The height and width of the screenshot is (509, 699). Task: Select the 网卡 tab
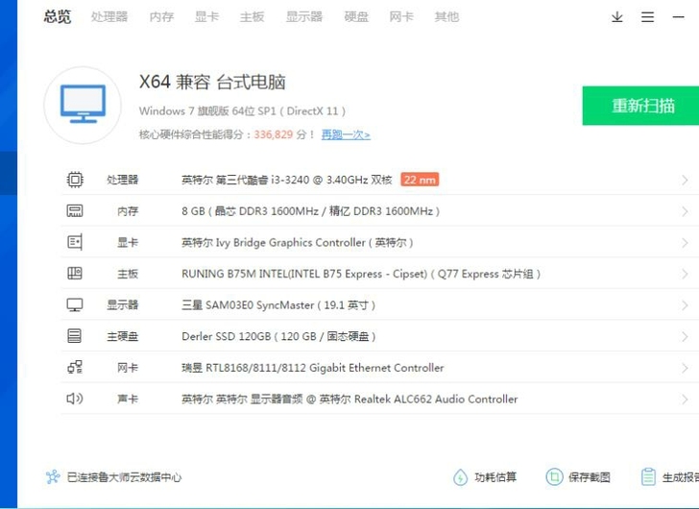401,17
